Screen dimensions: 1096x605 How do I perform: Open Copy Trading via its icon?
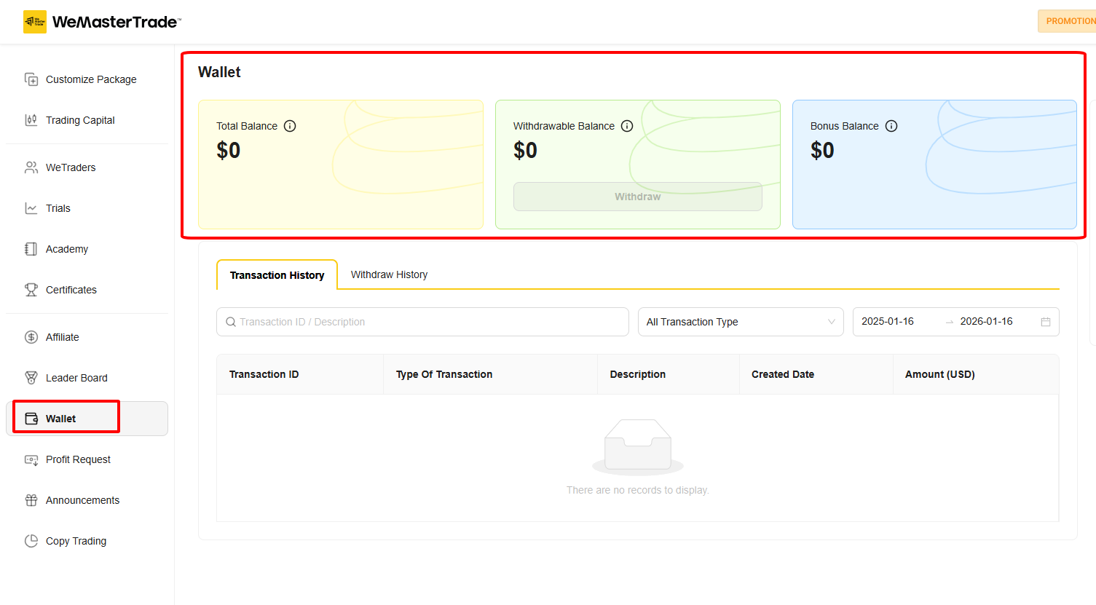pos(30,540)
